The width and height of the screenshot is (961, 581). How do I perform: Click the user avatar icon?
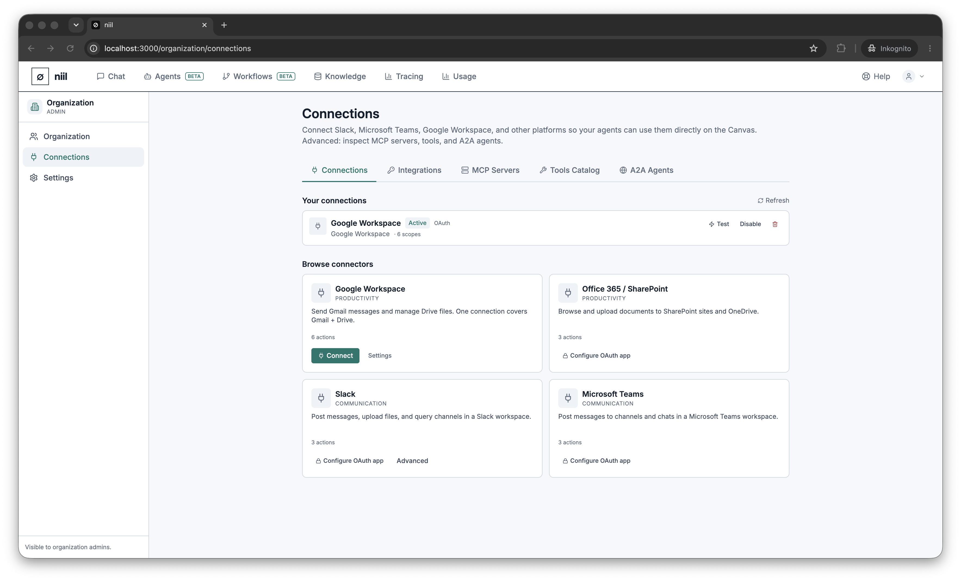pos(909,76)
